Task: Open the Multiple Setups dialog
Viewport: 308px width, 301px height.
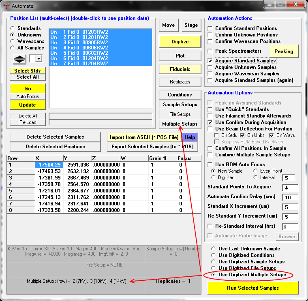Action: [x=180, y=124]
